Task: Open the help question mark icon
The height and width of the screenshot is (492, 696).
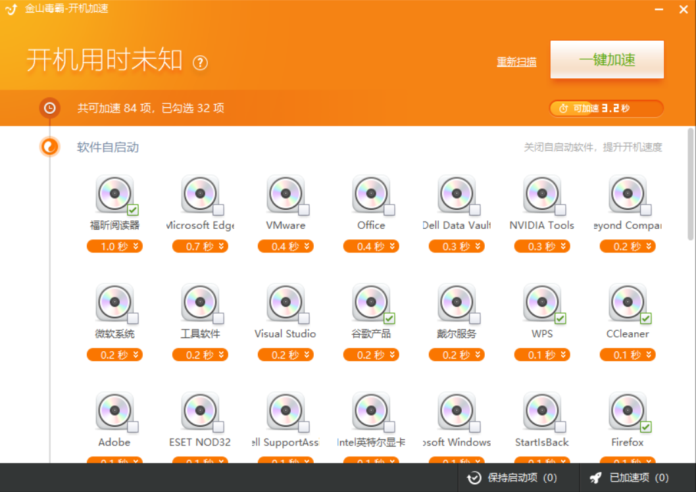Action: tap(200, 63)
